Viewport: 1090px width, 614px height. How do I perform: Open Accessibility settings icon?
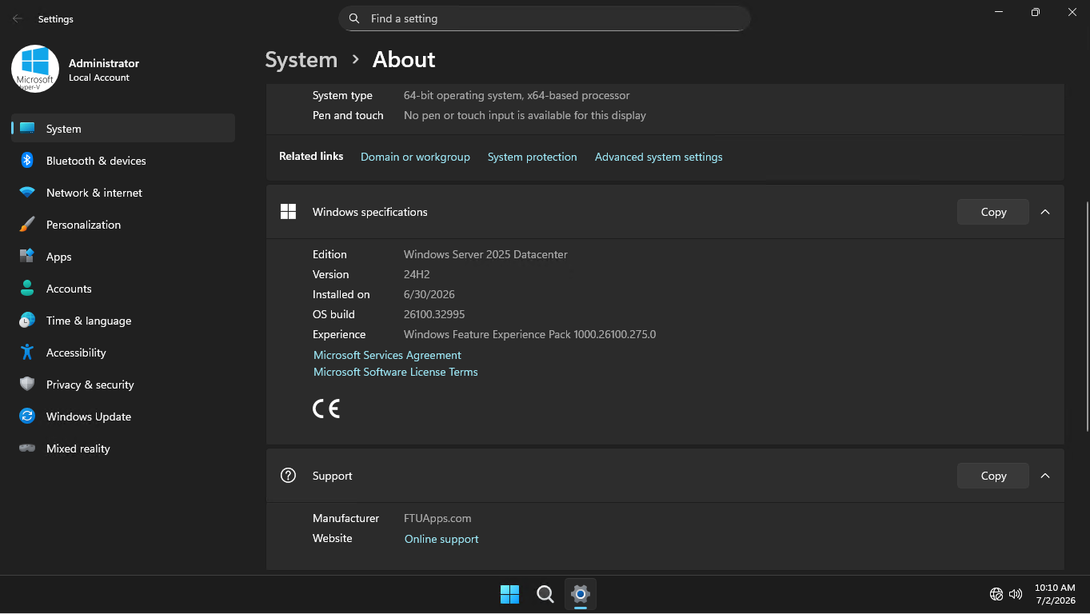pyautogui.click(x=27, y=353)
